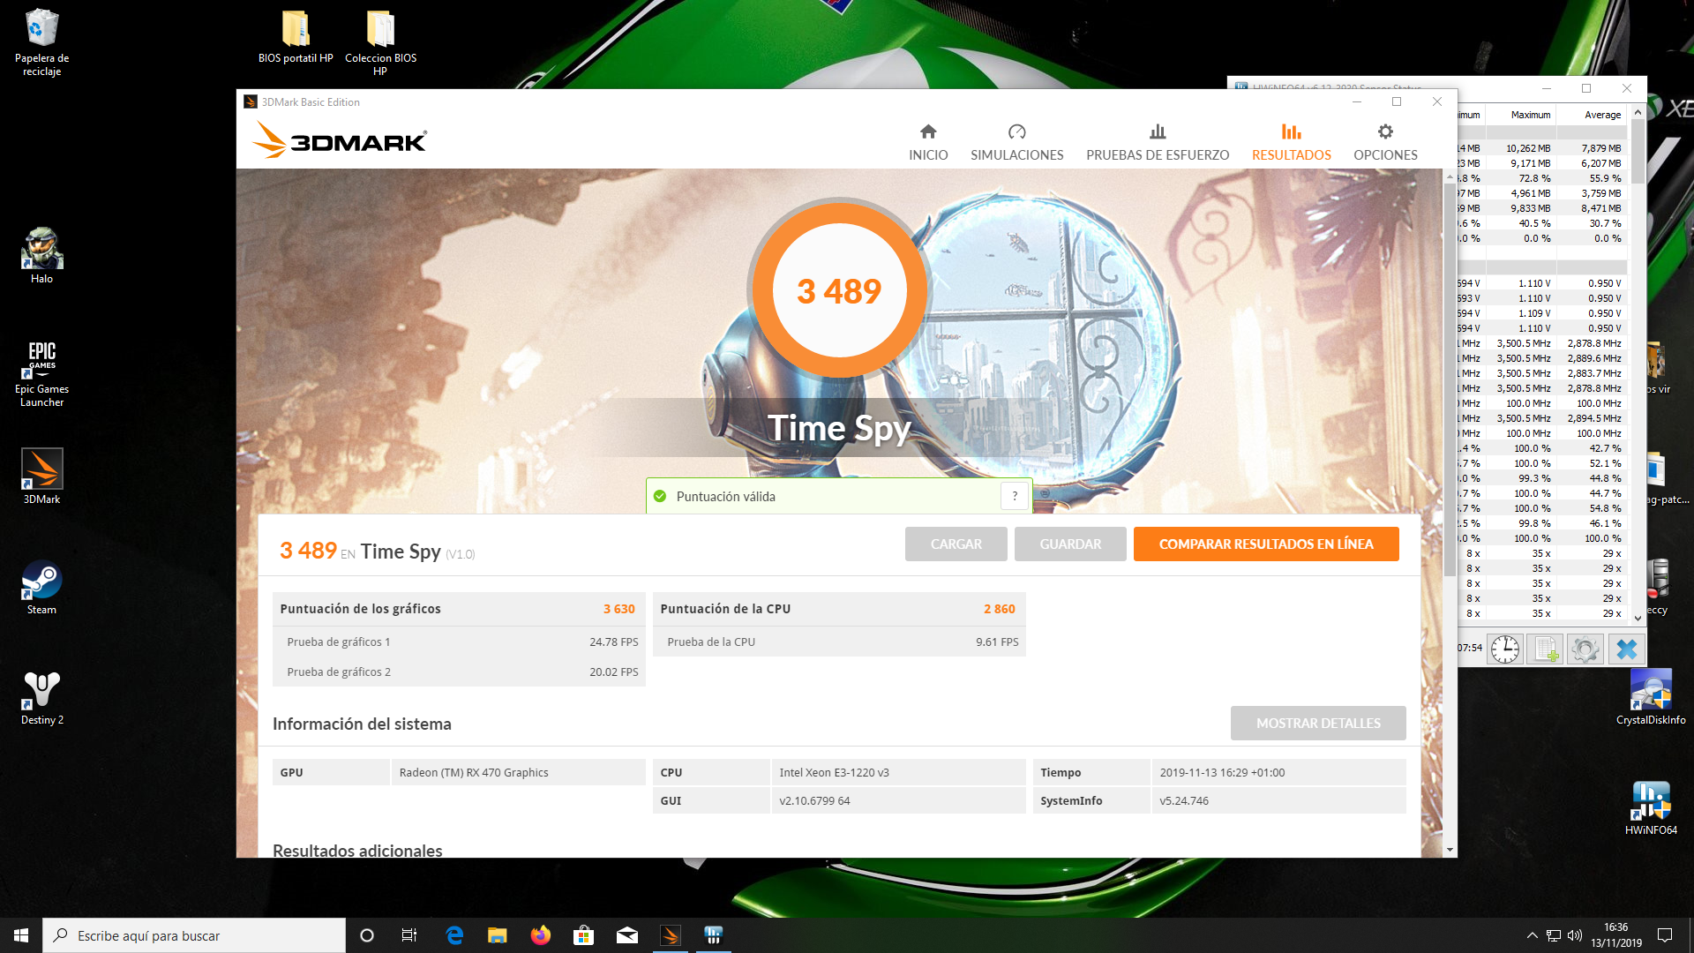1694x953 pixels.
Task: Open the OPCIONES gear settings
Action: pyautogui.click(x=1385, y=142)
